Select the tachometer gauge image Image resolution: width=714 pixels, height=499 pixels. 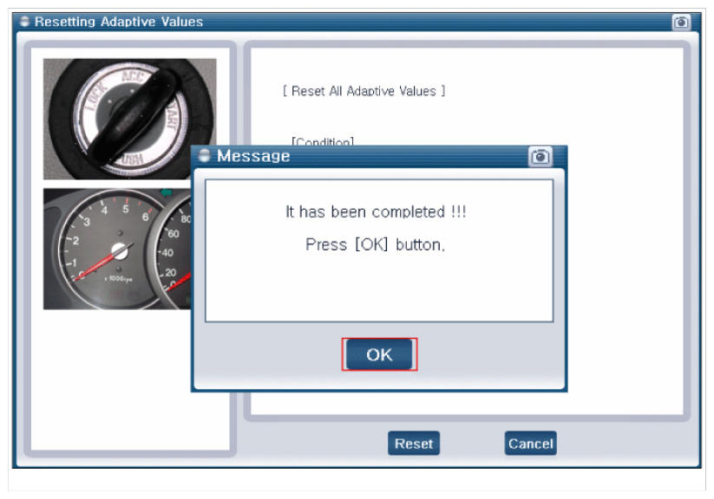104,249
